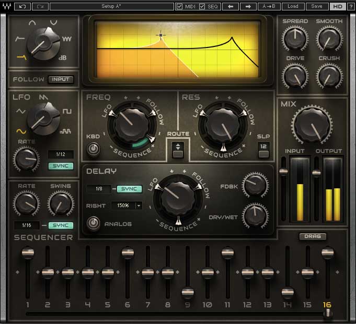The image size is (356, 324).
Task: Click the redo arrow in top bar
Action: [x=41, y=6]
